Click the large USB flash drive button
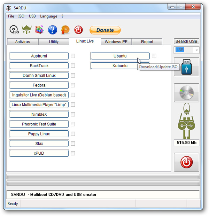Screen dimensions: 209x216 click(x=186, y=67)
